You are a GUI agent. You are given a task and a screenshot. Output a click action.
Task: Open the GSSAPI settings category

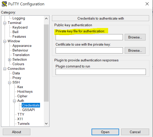tap(29, 110)
